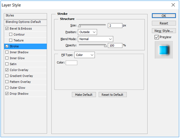Click the blue style preview thumbnail

[x=164, y=50]
